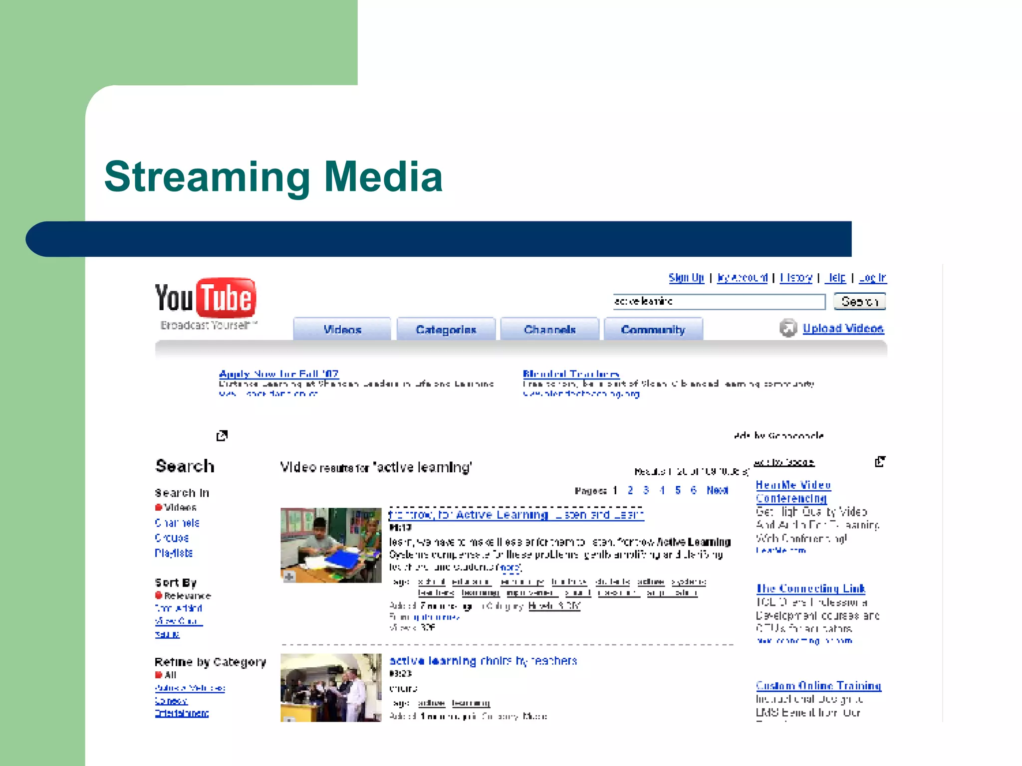Image resolution: width=1022 pixels, height=766 pixels.
Task: Search in Groups
Action: click(x=172, y=538)
